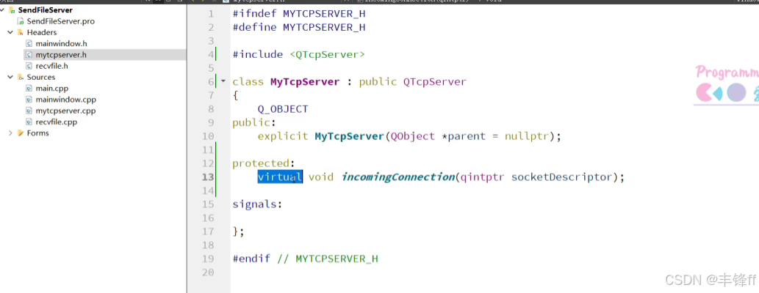
Task: Click the file icon beside SendFileServer.pro
Action: click(21, 21)
